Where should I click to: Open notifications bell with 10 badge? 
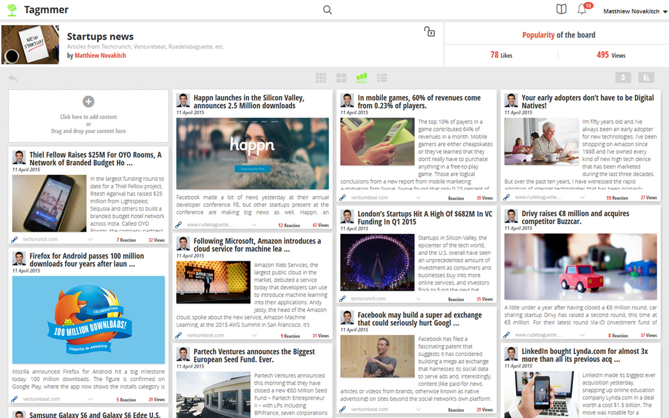tap(584, 8)
